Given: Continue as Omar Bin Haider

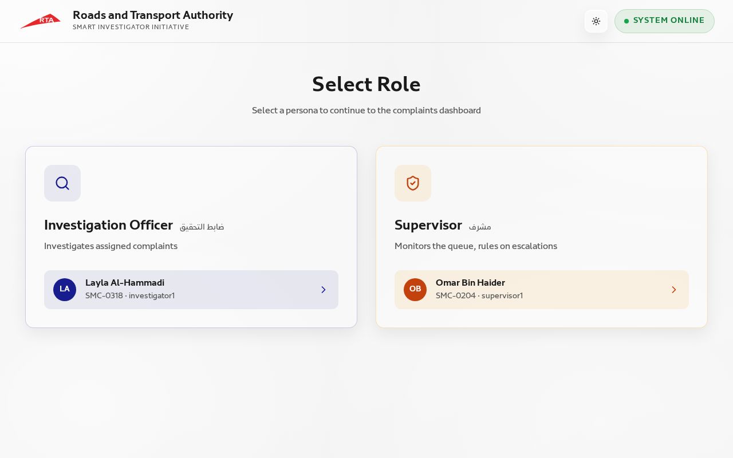Looking at the screenshot, I should coord(542,290).
